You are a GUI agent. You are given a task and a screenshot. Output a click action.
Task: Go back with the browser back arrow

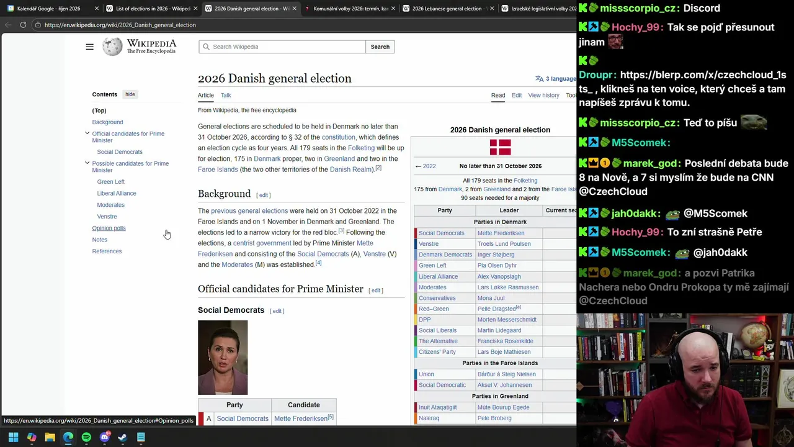tap(8, 25)
